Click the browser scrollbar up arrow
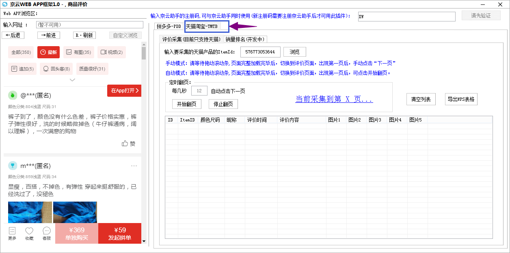Viewport: 510px width, 253px height. [x=144, y=44]
